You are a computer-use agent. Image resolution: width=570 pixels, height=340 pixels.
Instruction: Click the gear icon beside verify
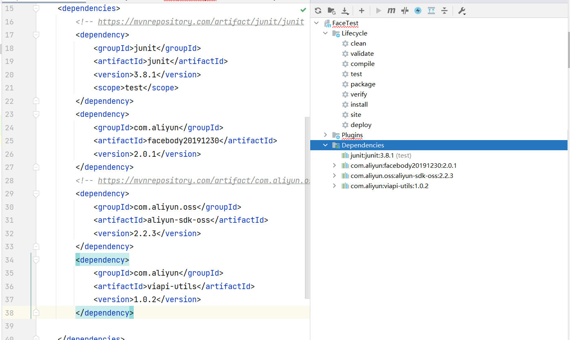pyautogui.click(x=345, y=94)
